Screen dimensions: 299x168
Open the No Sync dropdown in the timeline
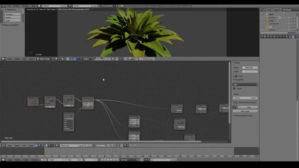[129, 160]
